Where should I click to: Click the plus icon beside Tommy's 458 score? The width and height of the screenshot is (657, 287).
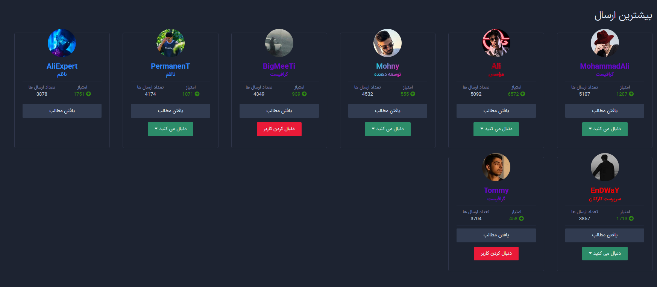[521, 219]
